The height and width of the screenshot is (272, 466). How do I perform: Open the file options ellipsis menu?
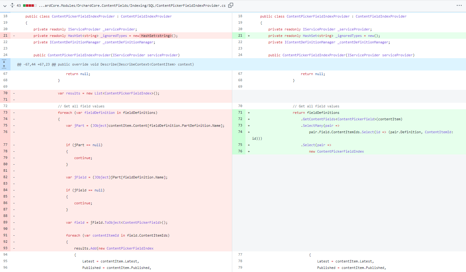(459, 5)
